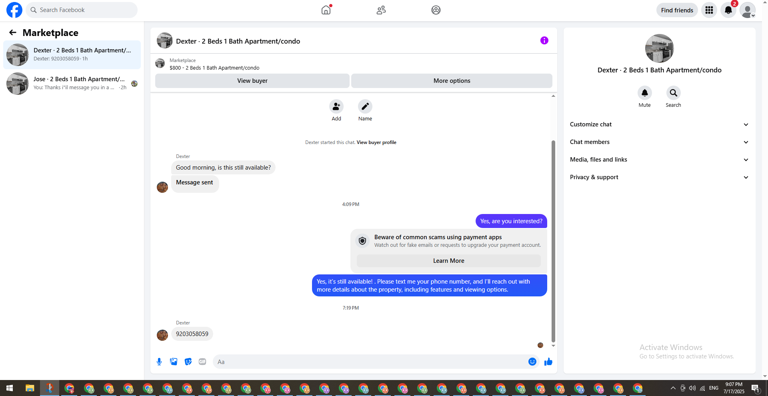This screenshot has width=768, height=396.
Task: Click Learn More about payment scams
Action: [449, 261]
